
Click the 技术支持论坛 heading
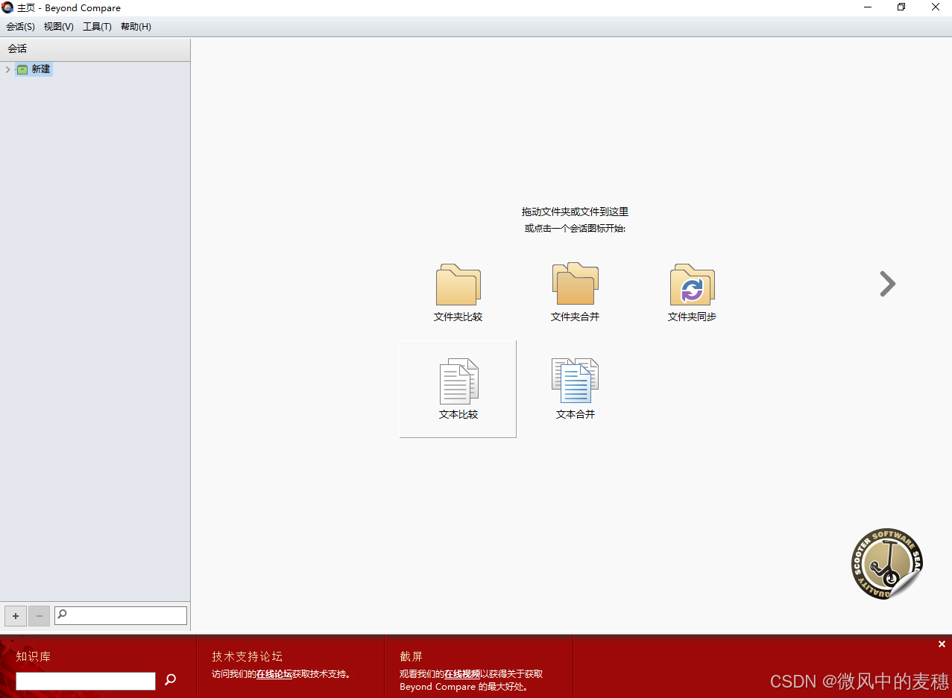click(x=248, y=656)
